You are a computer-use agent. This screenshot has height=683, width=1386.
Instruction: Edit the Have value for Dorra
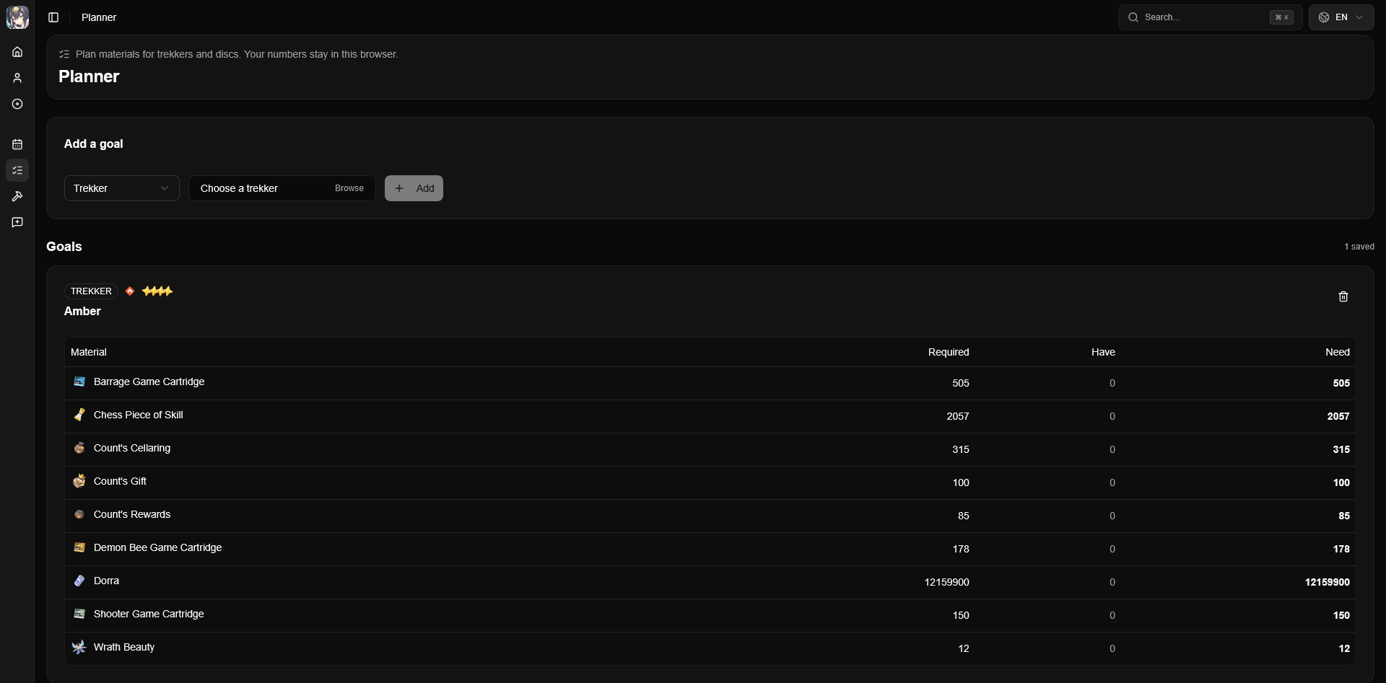click(x=1112, y=582)
